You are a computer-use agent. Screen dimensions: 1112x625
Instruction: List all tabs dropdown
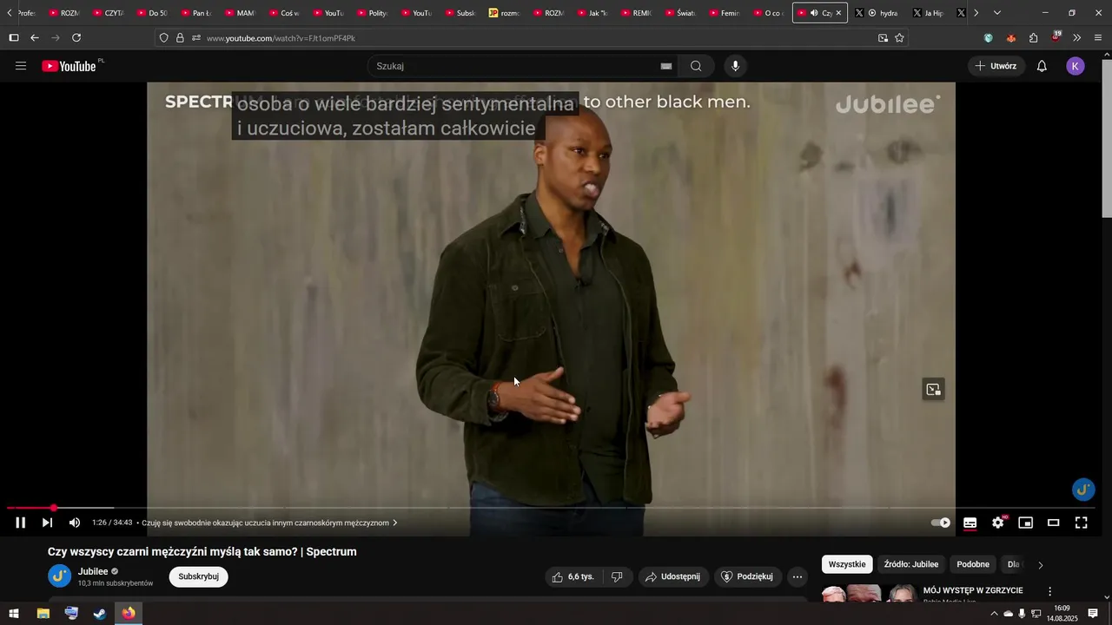click(996, 13)
